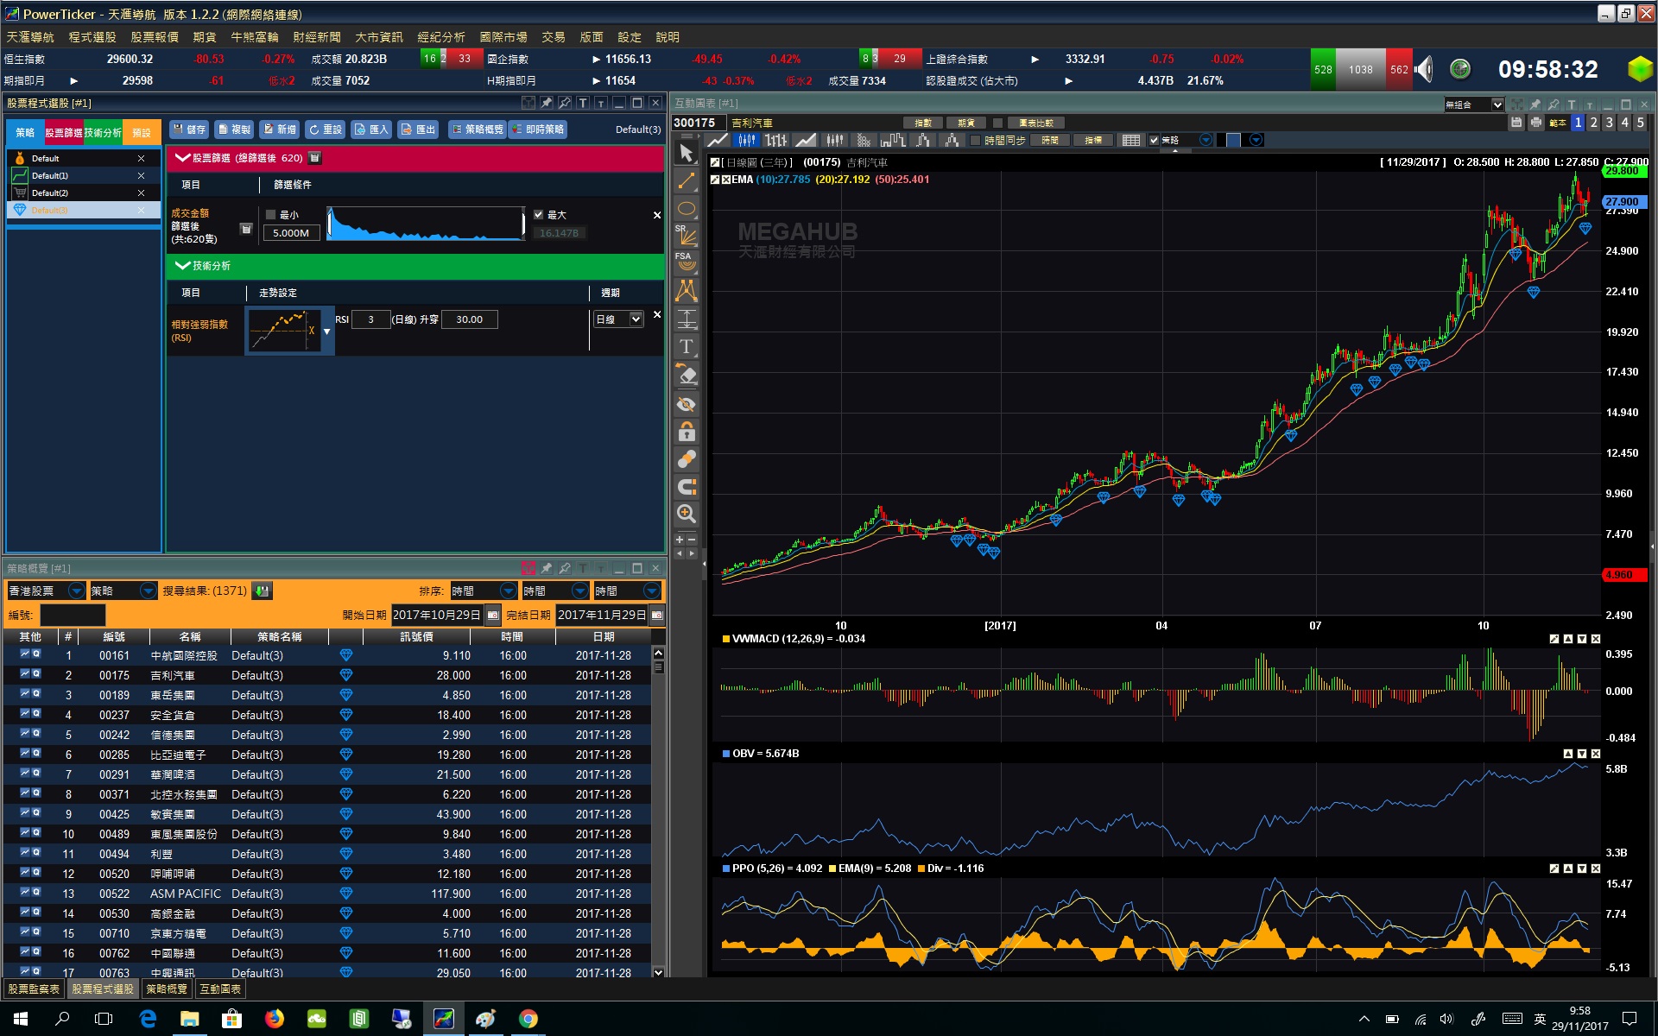The width and height of the screenshot is (1658, 1036).
Task: Open the first 時間 sort dropdown
Action: click(x=483, y=591)
